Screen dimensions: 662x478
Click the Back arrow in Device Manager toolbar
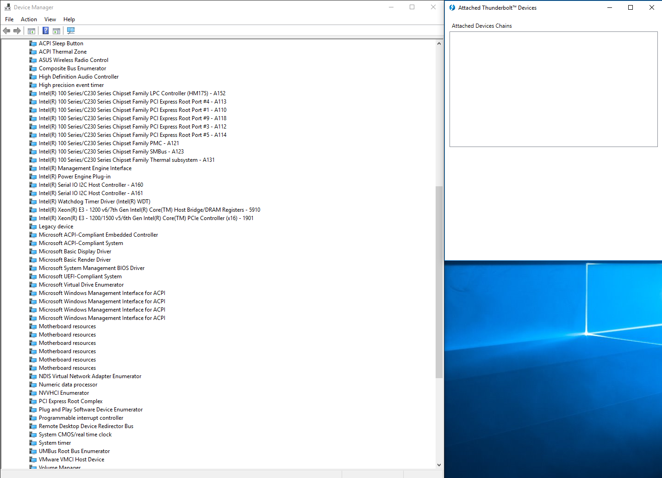tap(6, 31)
